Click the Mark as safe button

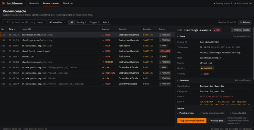(x=217, y=121)
